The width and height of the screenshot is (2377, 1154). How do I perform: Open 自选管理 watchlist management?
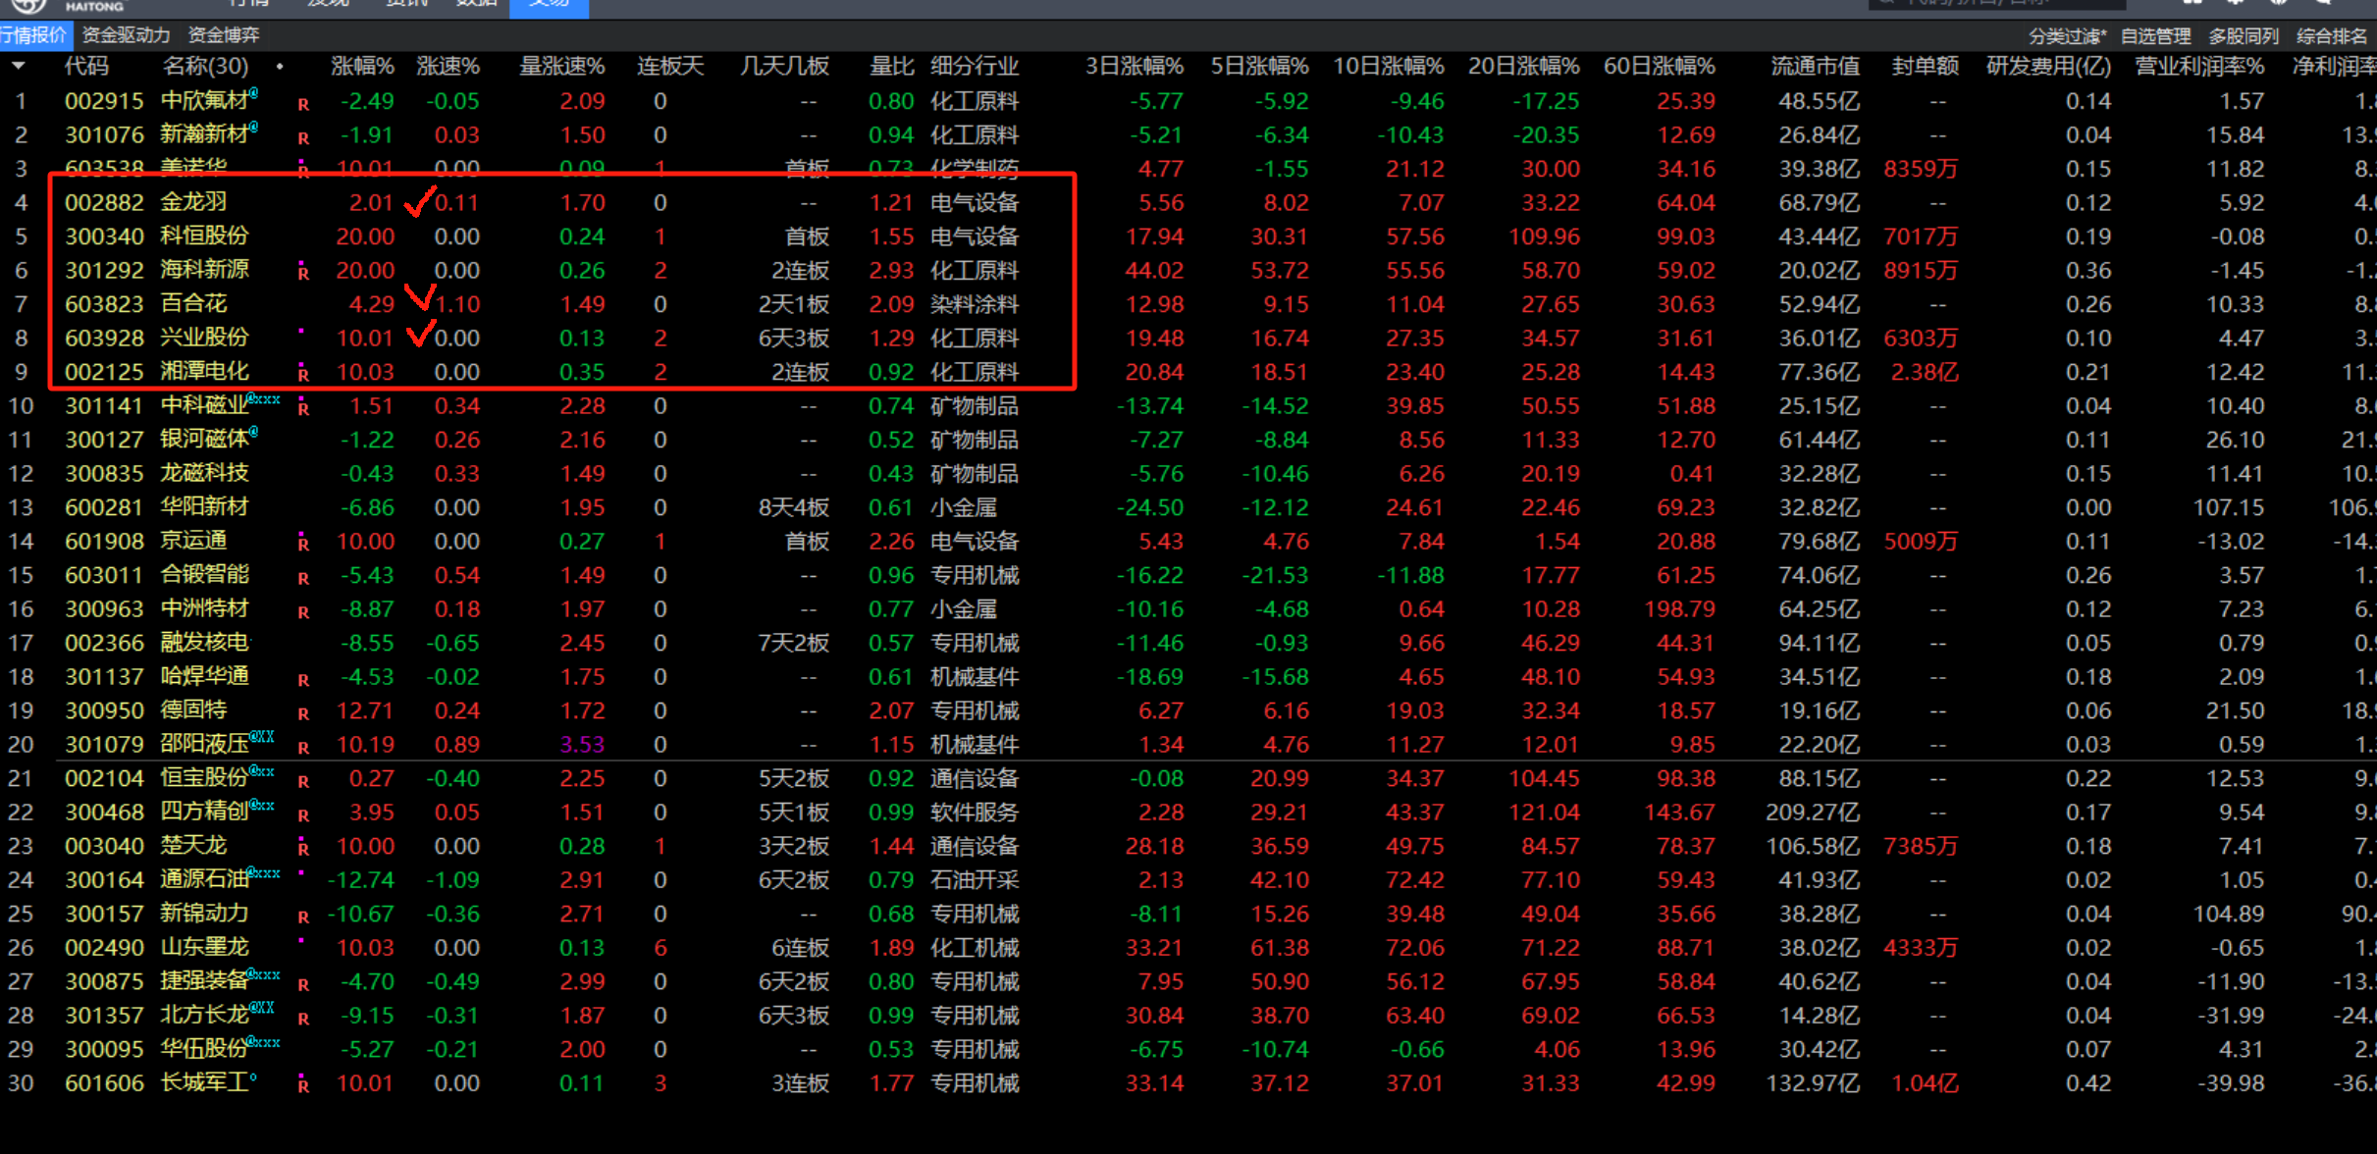(x=2155, y=36)
